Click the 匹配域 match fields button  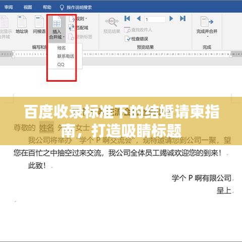click(78, 27)
